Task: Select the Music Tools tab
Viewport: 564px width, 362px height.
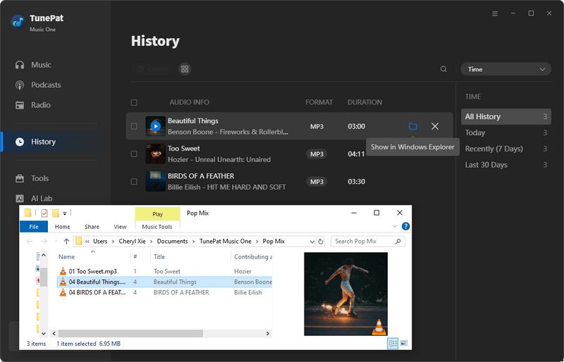Action: [157, 227]
